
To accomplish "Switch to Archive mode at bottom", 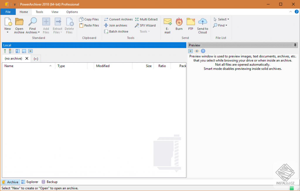I will 10,182.
